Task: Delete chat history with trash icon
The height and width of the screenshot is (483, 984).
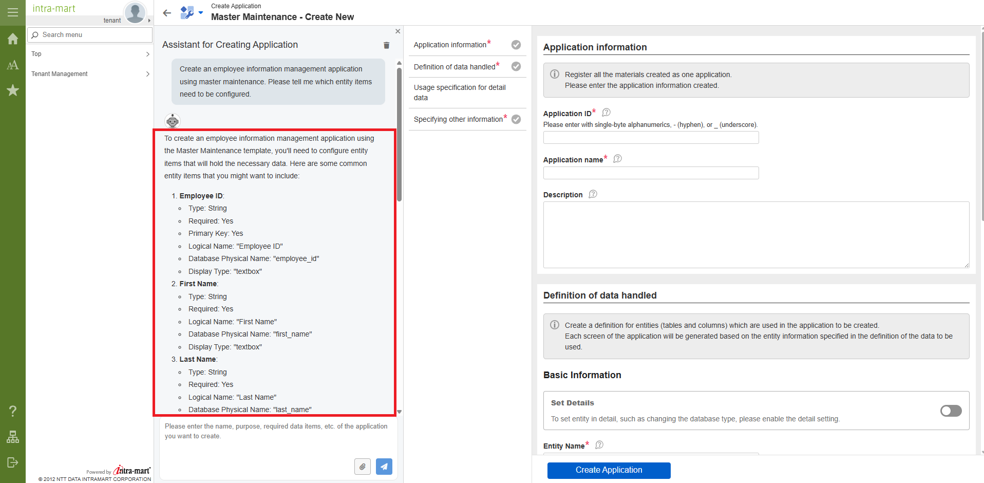Action: (x=386, y=45)
